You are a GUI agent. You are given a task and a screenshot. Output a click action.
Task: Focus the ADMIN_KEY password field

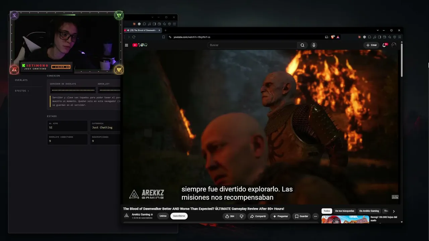coord(109,90)
